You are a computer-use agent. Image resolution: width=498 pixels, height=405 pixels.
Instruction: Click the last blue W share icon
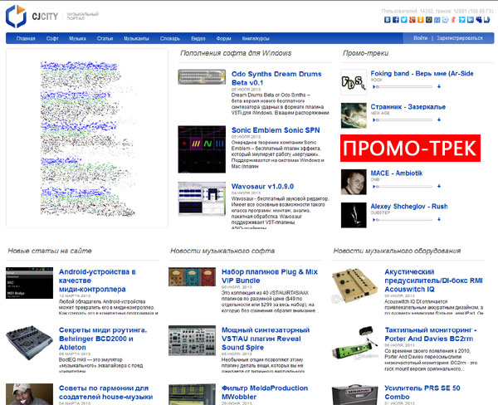[x=487, y=20]
